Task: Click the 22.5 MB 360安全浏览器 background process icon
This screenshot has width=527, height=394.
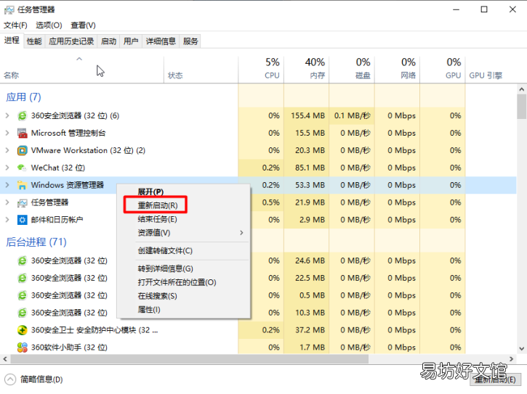Action: pos(23,278)
